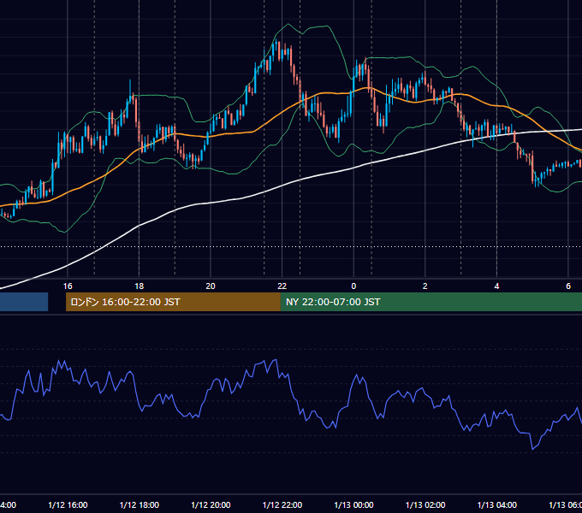582x513 pixels.
Task: Click the 2 hour axis label
Action: tap(425, 286)
